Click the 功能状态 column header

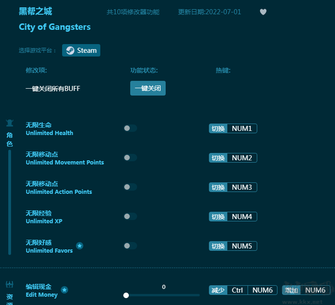144,70
